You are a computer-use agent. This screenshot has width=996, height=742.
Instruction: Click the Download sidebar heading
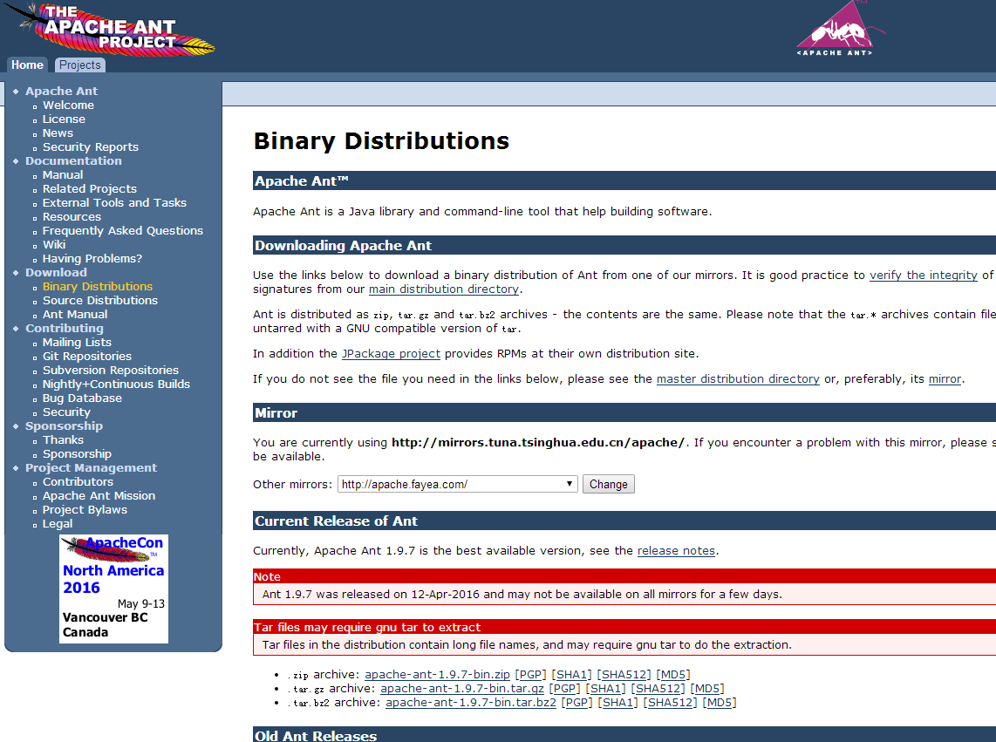point(56,273)
